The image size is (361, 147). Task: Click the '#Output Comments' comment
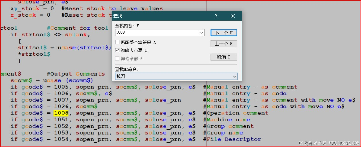point(76,74)
